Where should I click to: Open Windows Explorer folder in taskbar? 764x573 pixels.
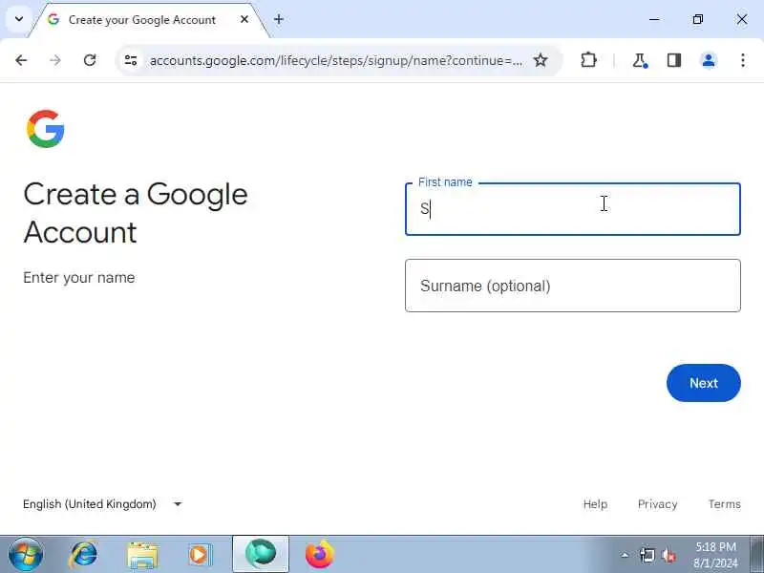(142, 555)
